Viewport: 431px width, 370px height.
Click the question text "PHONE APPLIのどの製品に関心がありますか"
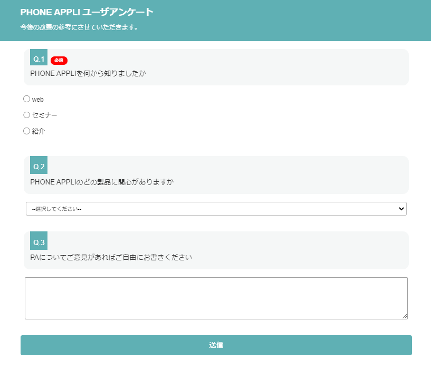102,182
